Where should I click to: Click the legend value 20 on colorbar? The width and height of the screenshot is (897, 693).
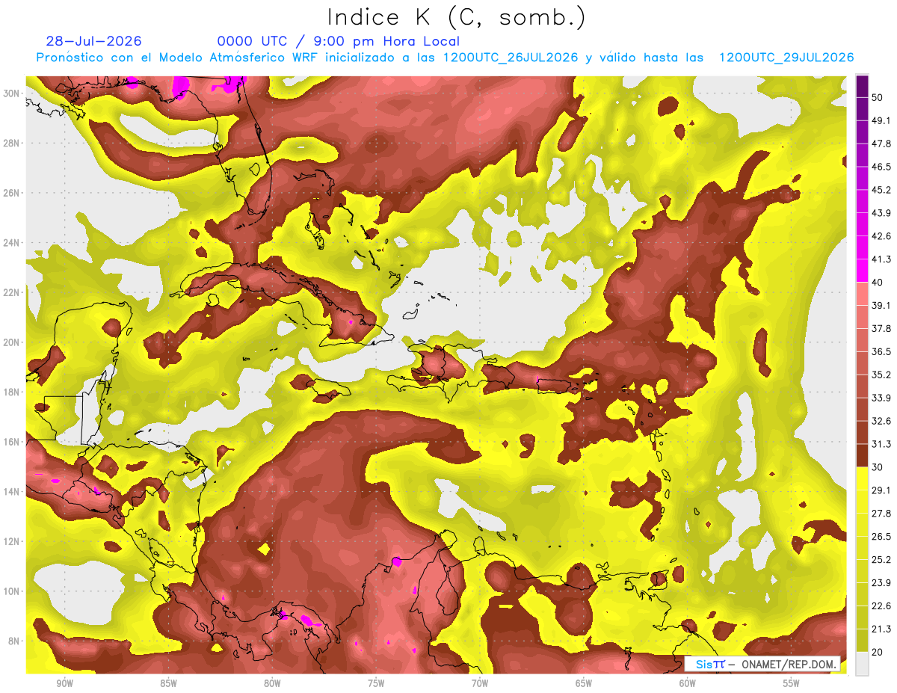[878, 652]
